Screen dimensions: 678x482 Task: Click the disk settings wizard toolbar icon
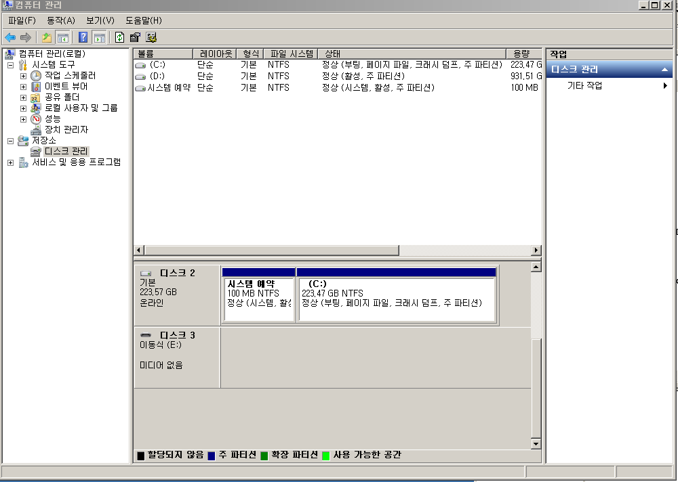coord(151,38)
